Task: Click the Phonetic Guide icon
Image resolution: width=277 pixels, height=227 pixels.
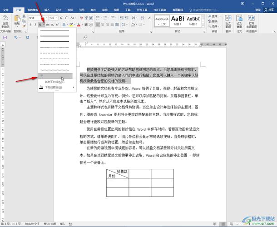Action: coord(86,18)
